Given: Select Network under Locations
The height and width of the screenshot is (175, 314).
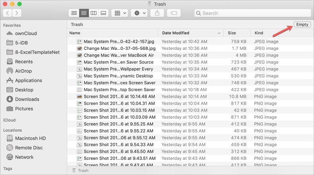Looking at the screenshot, I should tap(20, 157).
